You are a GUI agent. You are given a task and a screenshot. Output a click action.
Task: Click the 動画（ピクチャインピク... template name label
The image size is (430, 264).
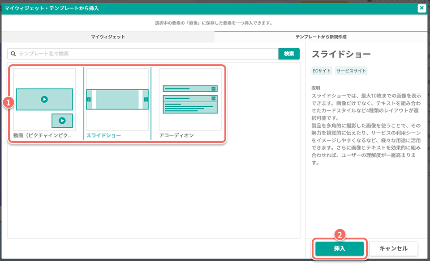(x=42, y=135)
